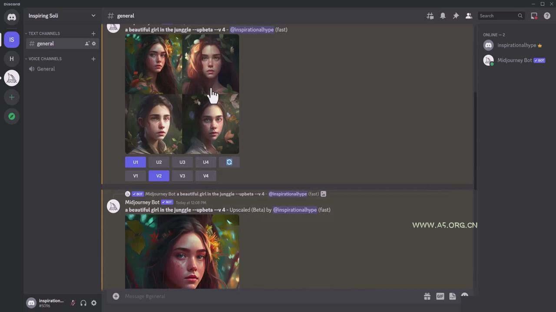The image size is (556, 312).
Task: Add a server with plus icon
Action: coord(12,97)
